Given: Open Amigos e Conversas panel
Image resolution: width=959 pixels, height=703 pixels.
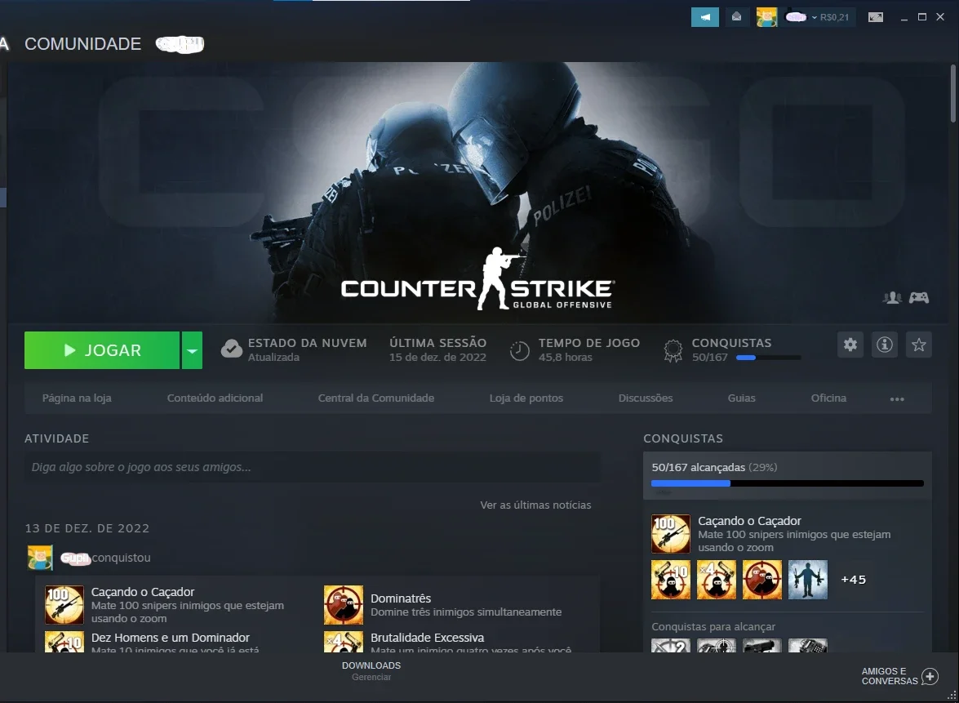Looking at the screenshot, I should coord(890,676).
